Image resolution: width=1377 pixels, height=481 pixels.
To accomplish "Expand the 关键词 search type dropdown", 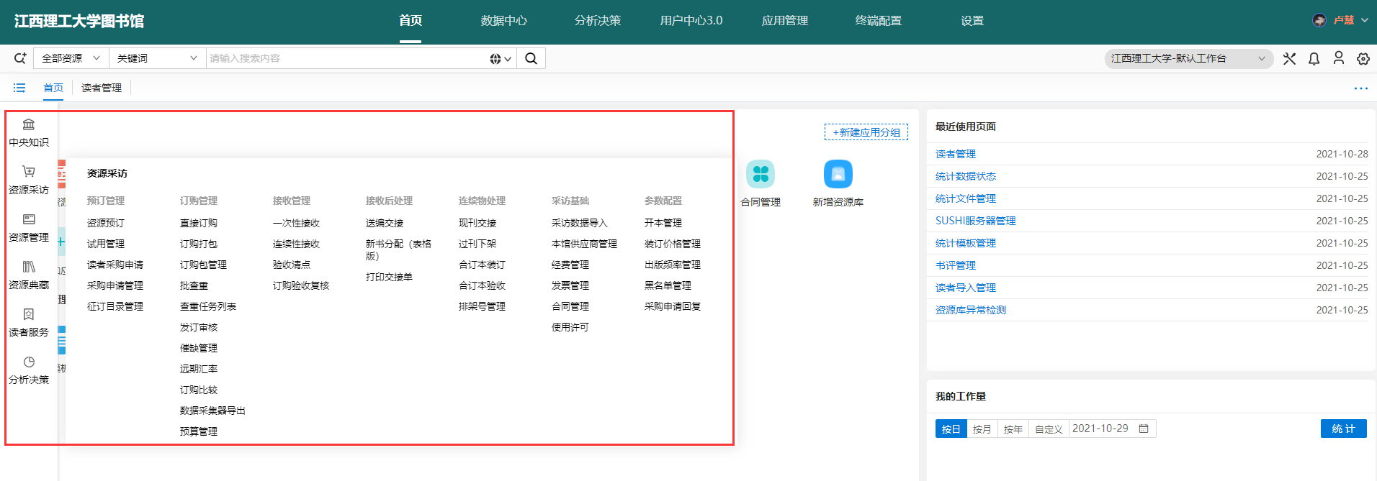I will pos(157,58).
